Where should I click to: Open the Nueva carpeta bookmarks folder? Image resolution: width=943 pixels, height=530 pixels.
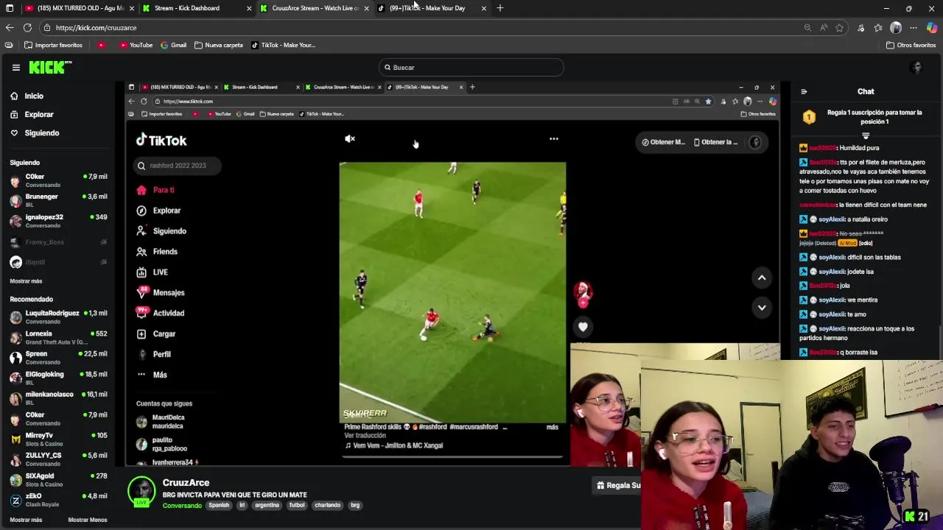click(219, 45)
